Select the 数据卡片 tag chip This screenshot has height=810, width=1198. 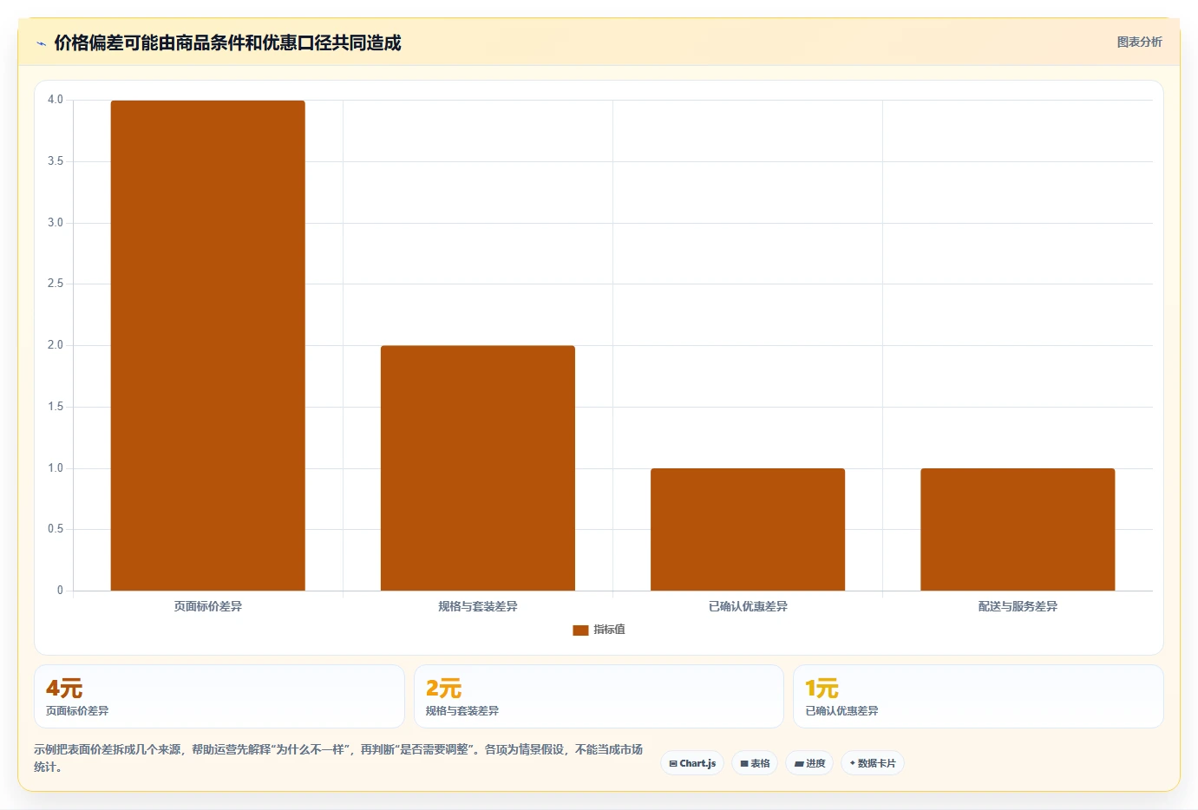873,763
